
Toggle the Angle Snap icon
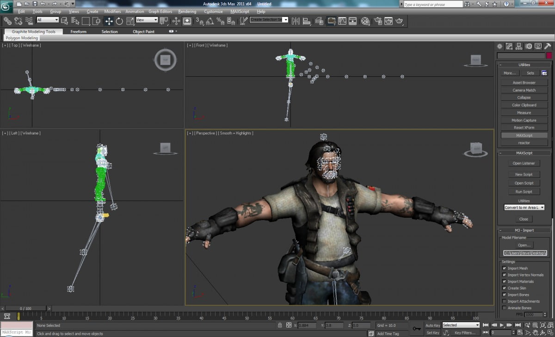tap(210, 21)
